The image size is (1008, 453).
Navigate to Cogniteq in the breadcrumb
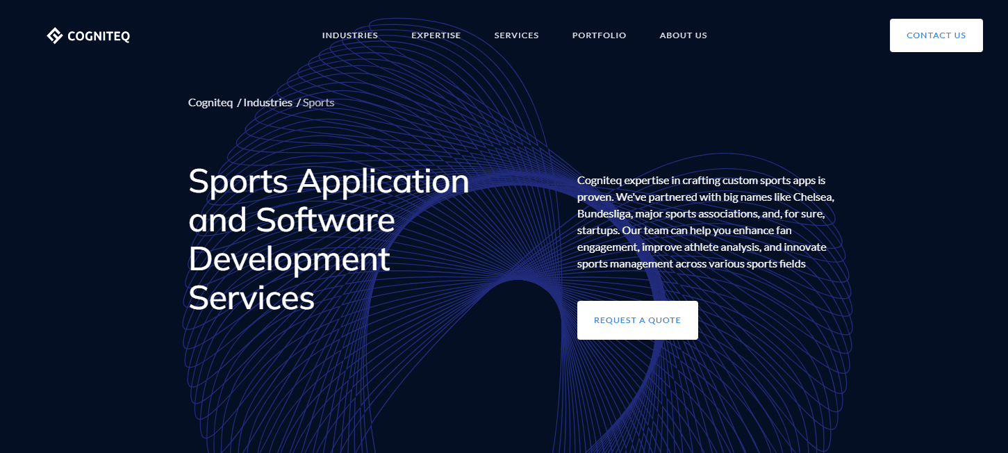tap(210, 103)
